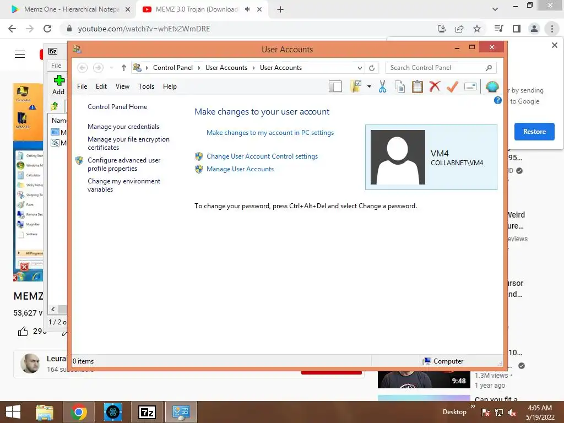
Task: Click the Chrome share page icon
Action: click(x=459, y=29)
